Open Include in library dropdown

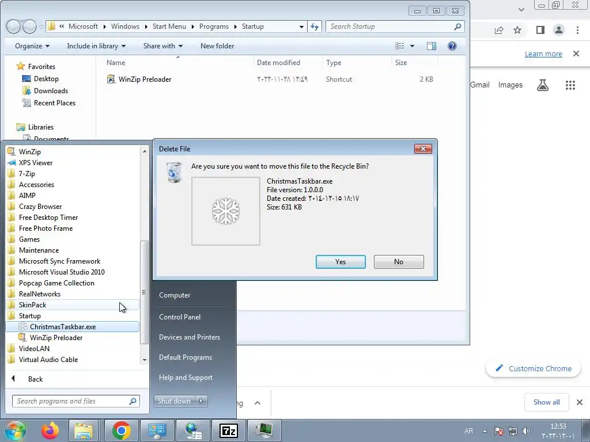[96, 46]
